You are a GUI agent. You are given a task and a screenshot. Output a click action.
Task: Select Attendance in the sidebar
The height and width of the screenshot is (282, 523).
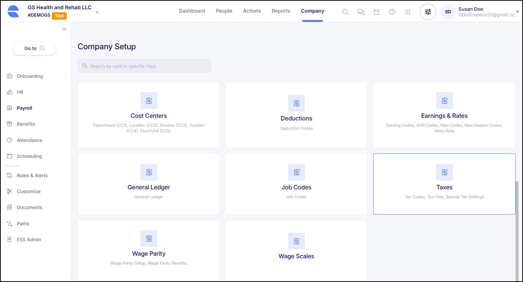click(x=29, y=140)
